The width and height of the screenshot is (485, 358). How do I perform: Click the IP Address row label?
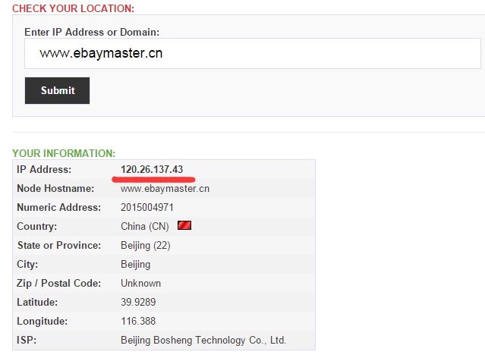point(44,169)
